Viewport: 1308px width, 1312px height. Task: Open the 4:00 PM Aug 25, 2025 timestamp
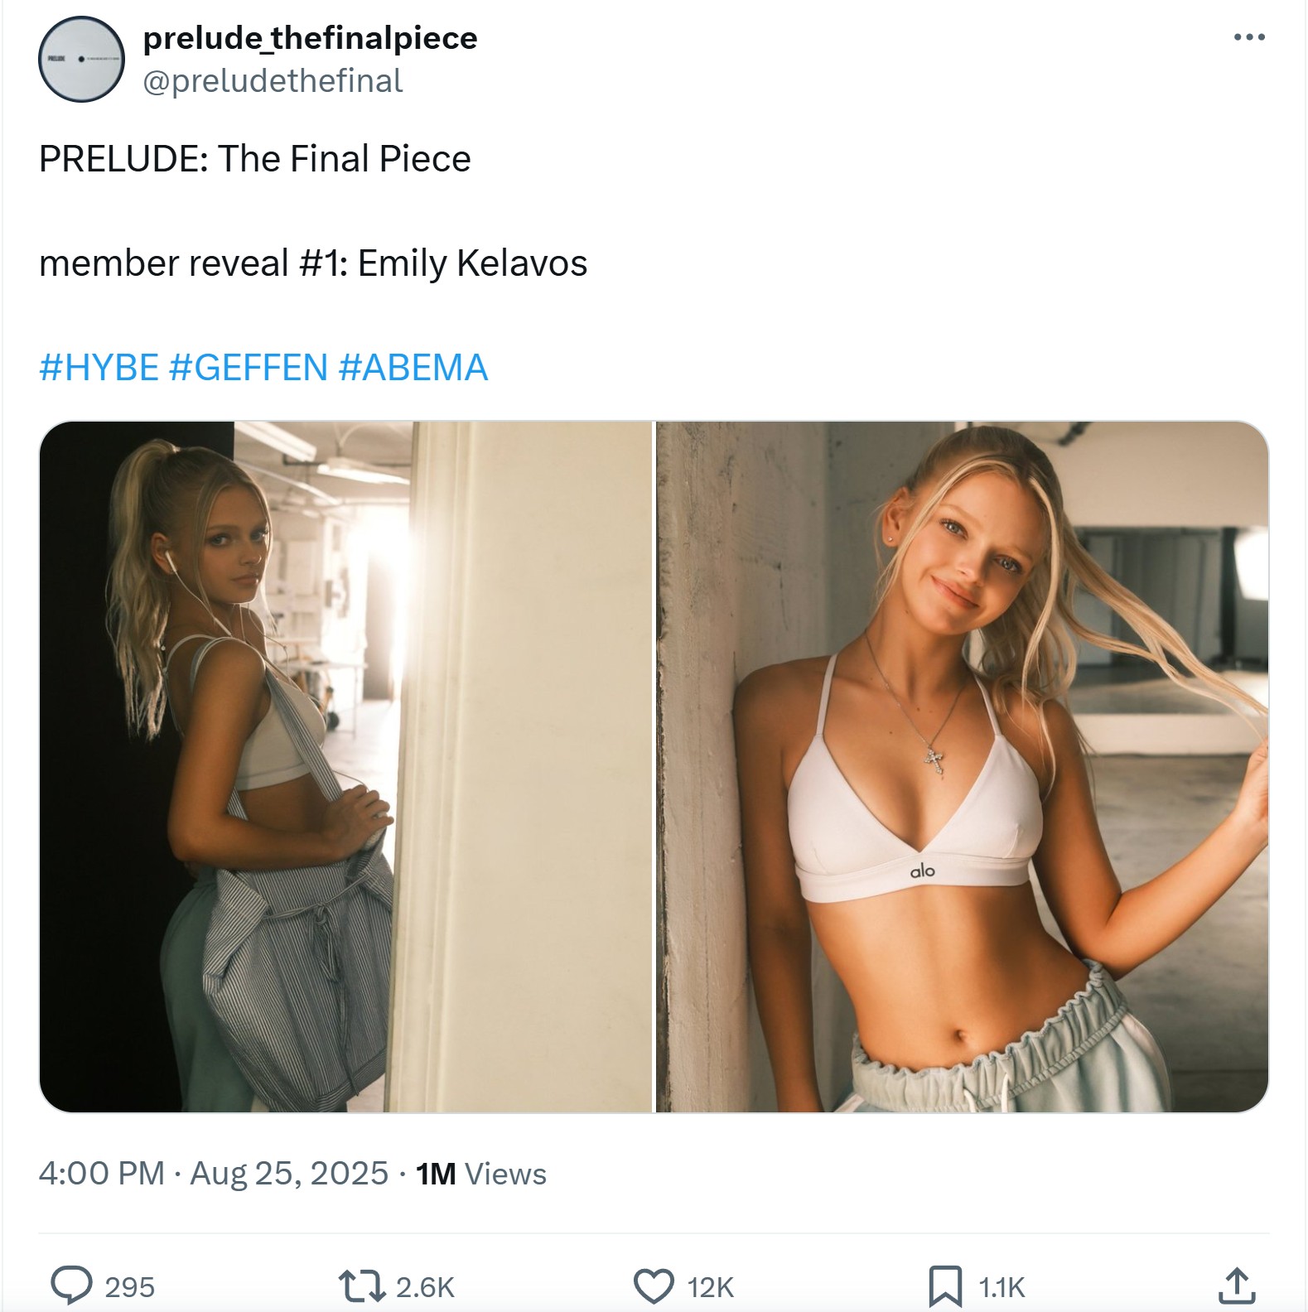click(x=213, y=1174)
